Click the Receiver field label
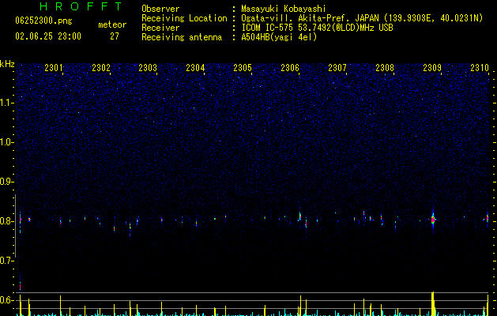The width and height of the screenshot is (497, 316). pyautogui.click(x=160, y=28)
